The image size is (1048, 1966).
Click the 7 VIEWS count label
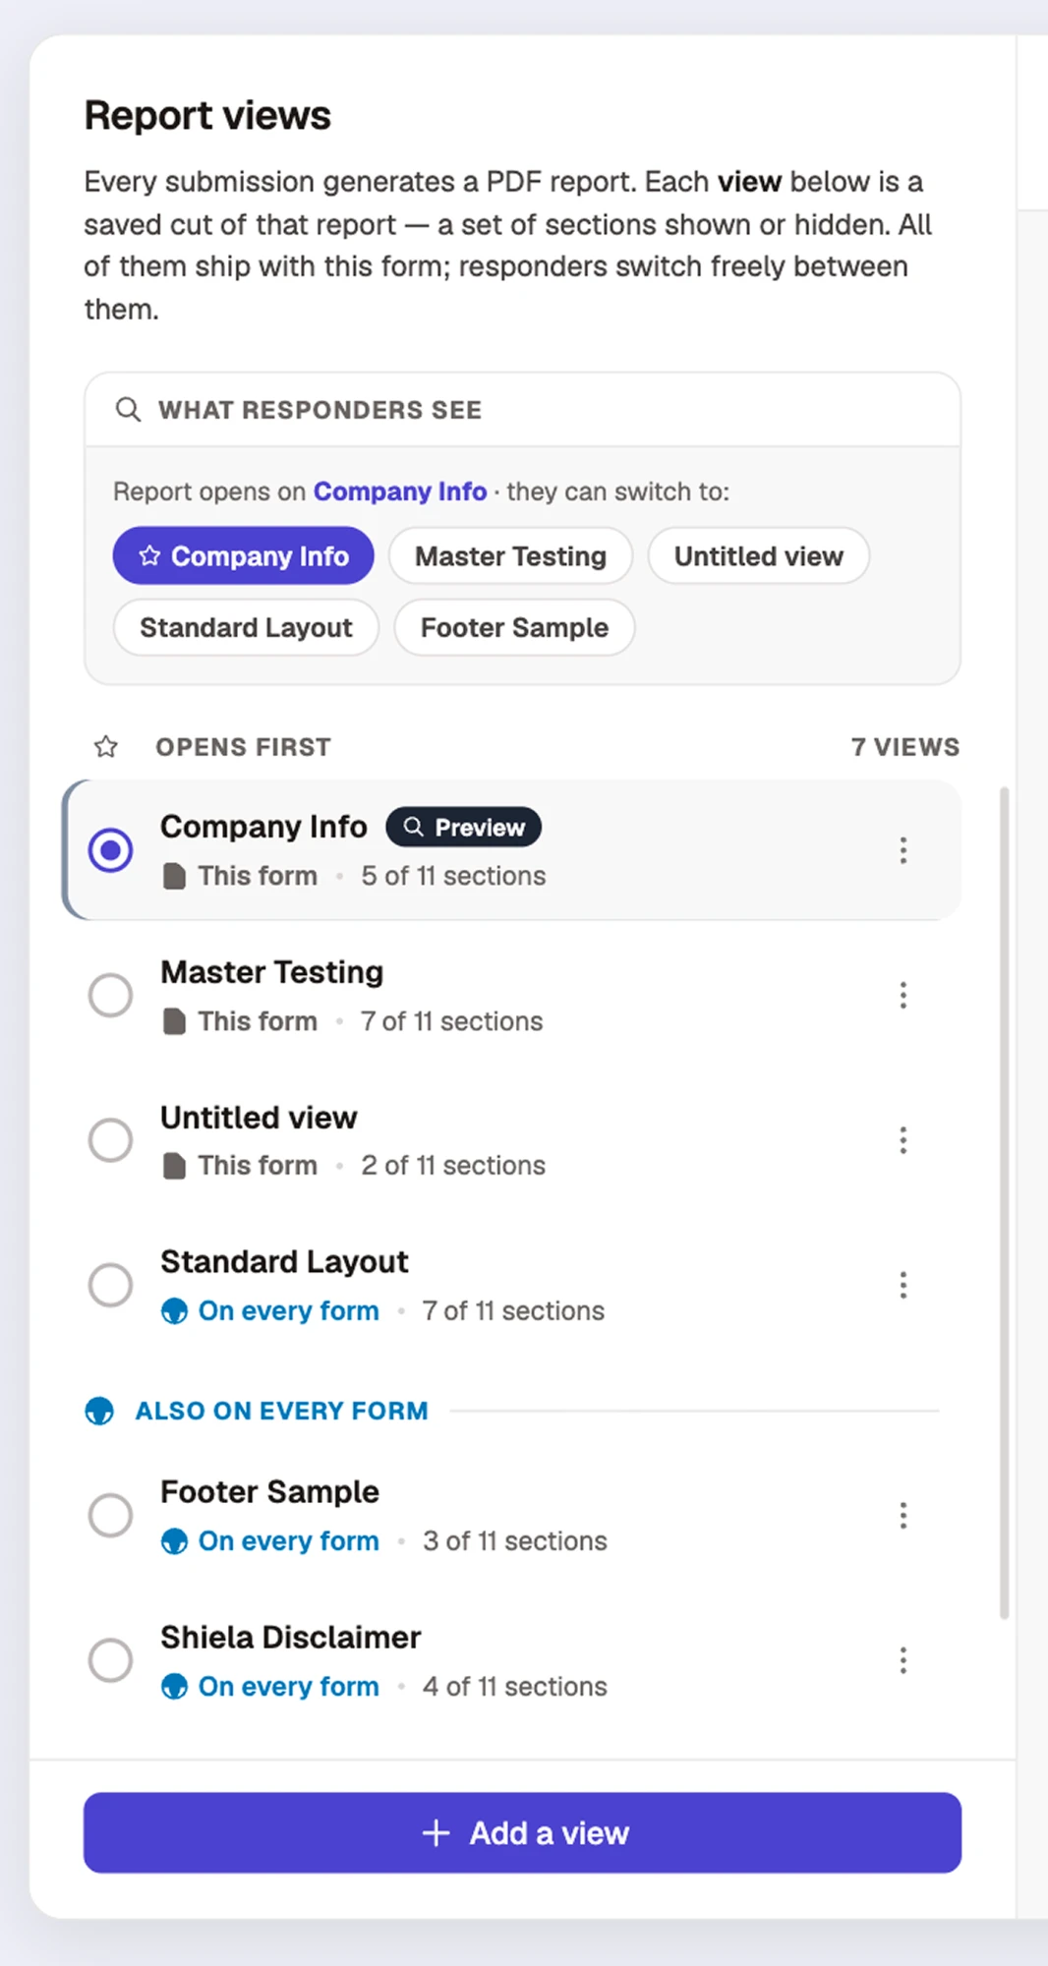(x=905, y=747)
